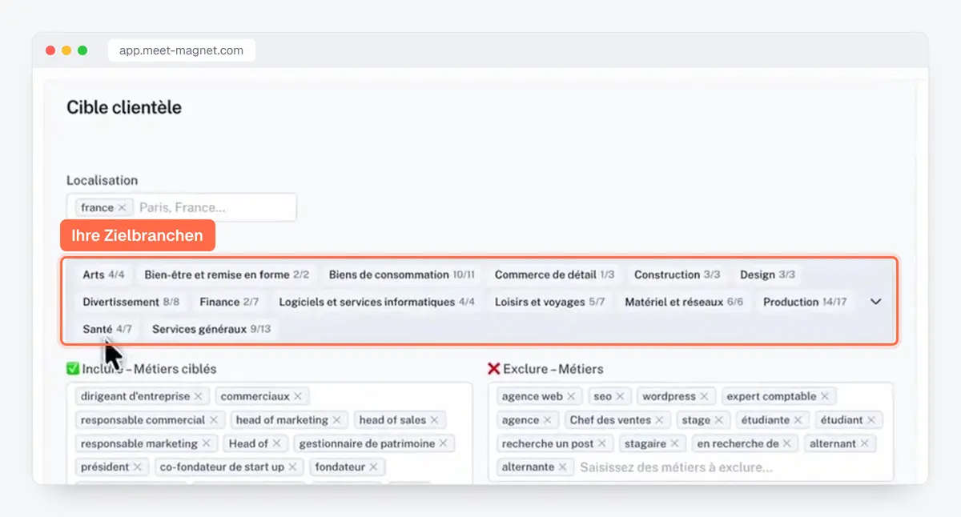Remove the 'étudiante' tag X icon
The height and width of the screenshot is (517, 961).
pos(798,420)
